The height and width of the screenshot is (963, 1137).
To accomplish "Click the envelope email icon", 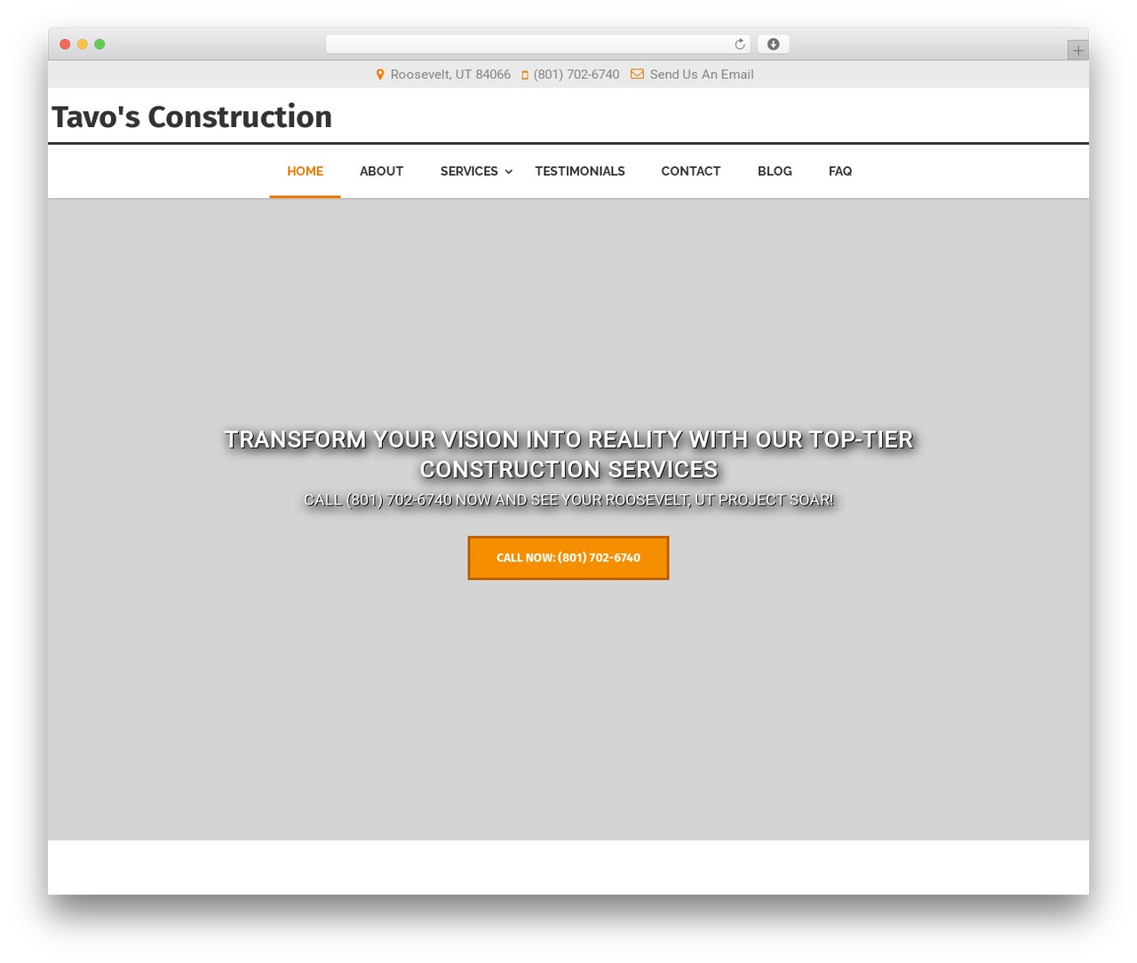I will (637, 75).
